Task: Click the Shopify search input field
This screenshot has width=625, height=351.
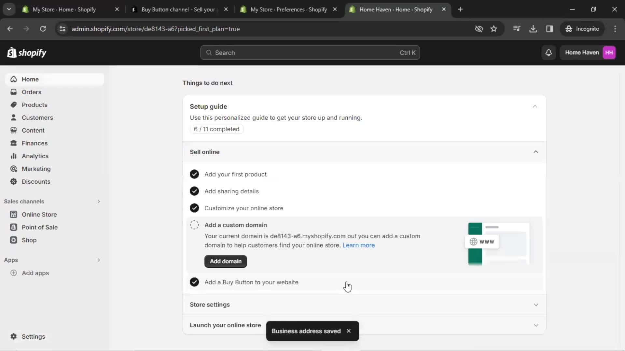Action: coord(310,52)
